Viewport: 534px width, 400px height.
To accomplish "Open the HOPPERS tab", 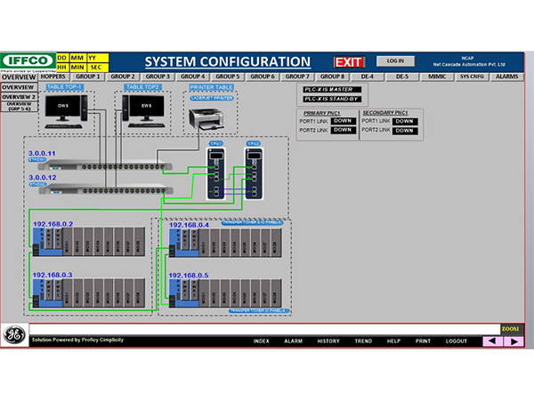I will (54, 77).
